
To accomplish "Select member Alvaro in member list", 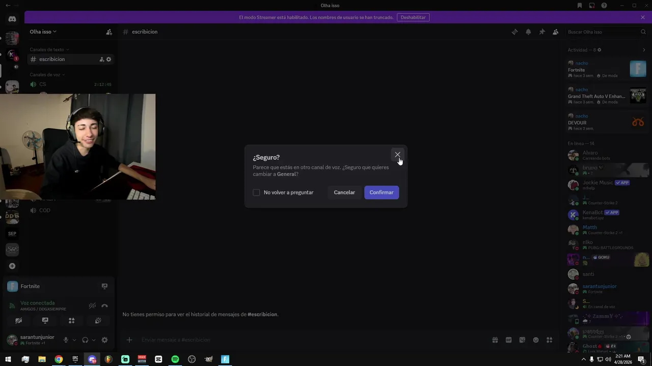I will click(x=607, y=155).
